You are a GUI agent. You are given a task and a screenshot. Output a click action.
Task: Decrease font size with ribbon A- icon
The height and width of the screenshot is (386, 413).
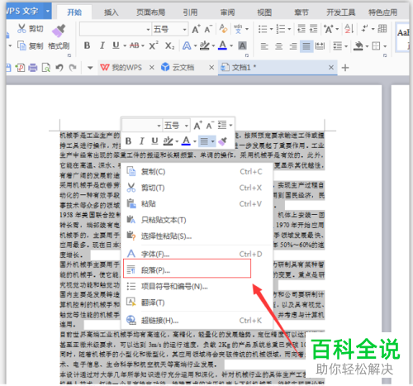[208, 29]
